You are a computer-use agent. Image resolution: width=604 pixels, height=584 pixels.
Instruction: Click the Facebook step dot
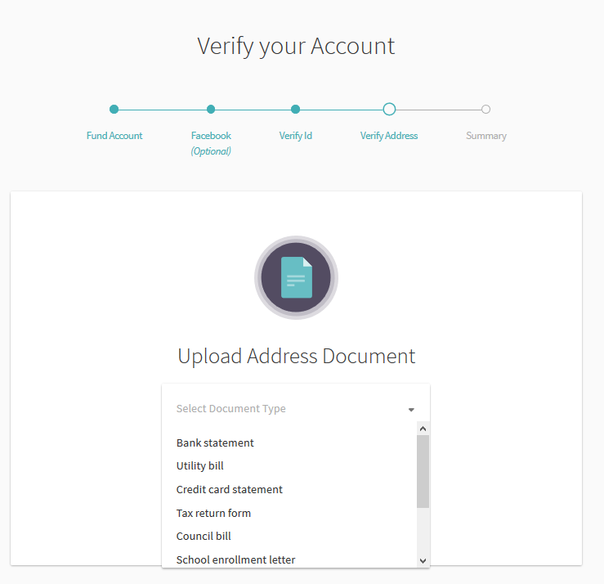pyautogui.click(x=211, y=110)
